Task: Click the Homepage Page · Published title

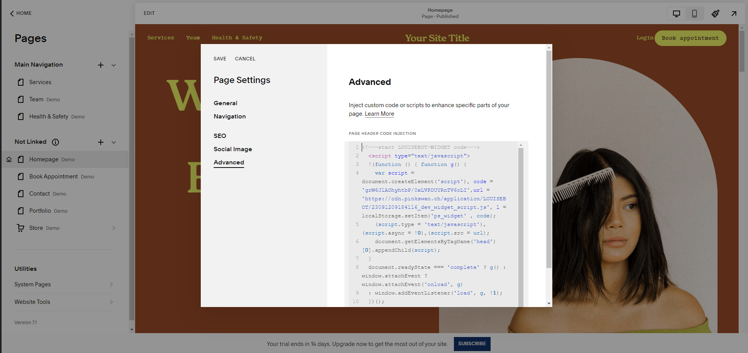Action: click(440, 13)
